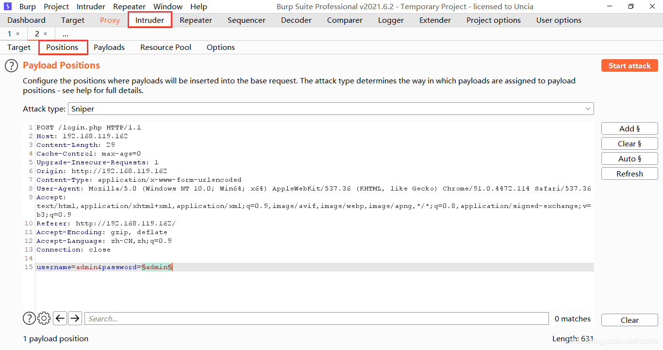Click the highlighted §admin§ payload position
The image size is (663, 350).
(x=157, y=267)
